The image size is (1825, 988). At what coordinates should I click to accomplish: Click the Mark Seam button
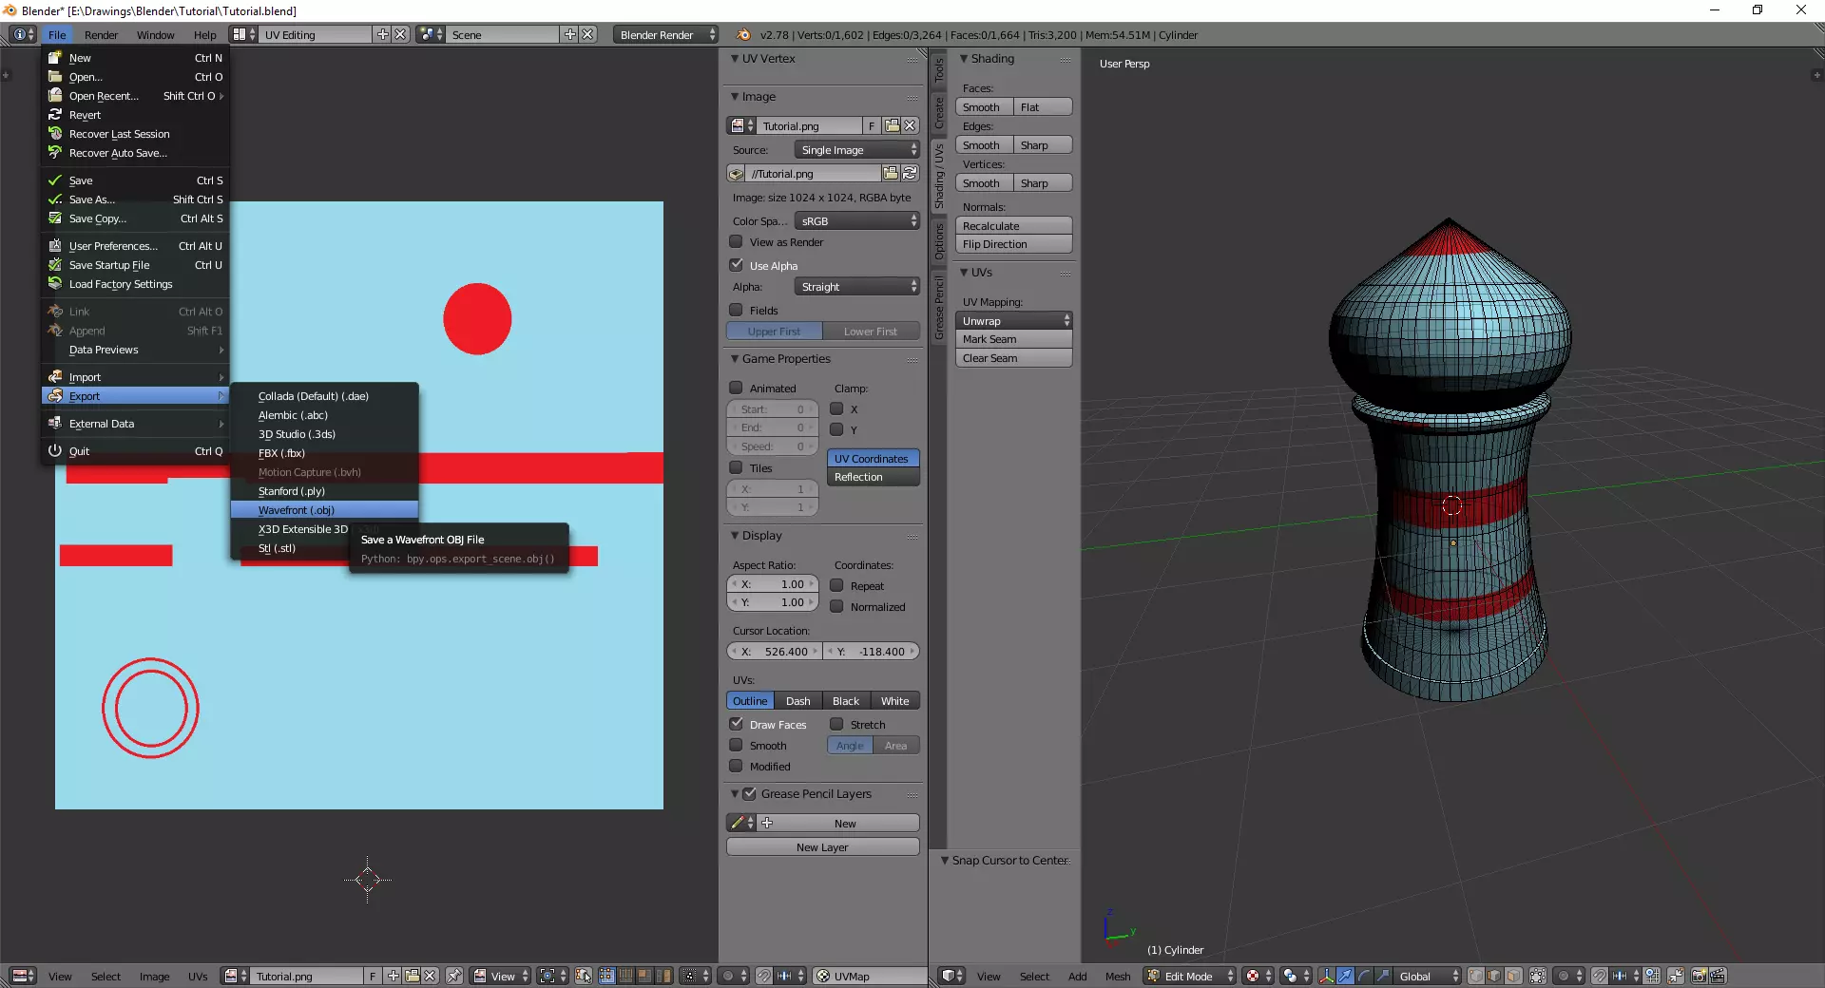tap(1013, 339)
